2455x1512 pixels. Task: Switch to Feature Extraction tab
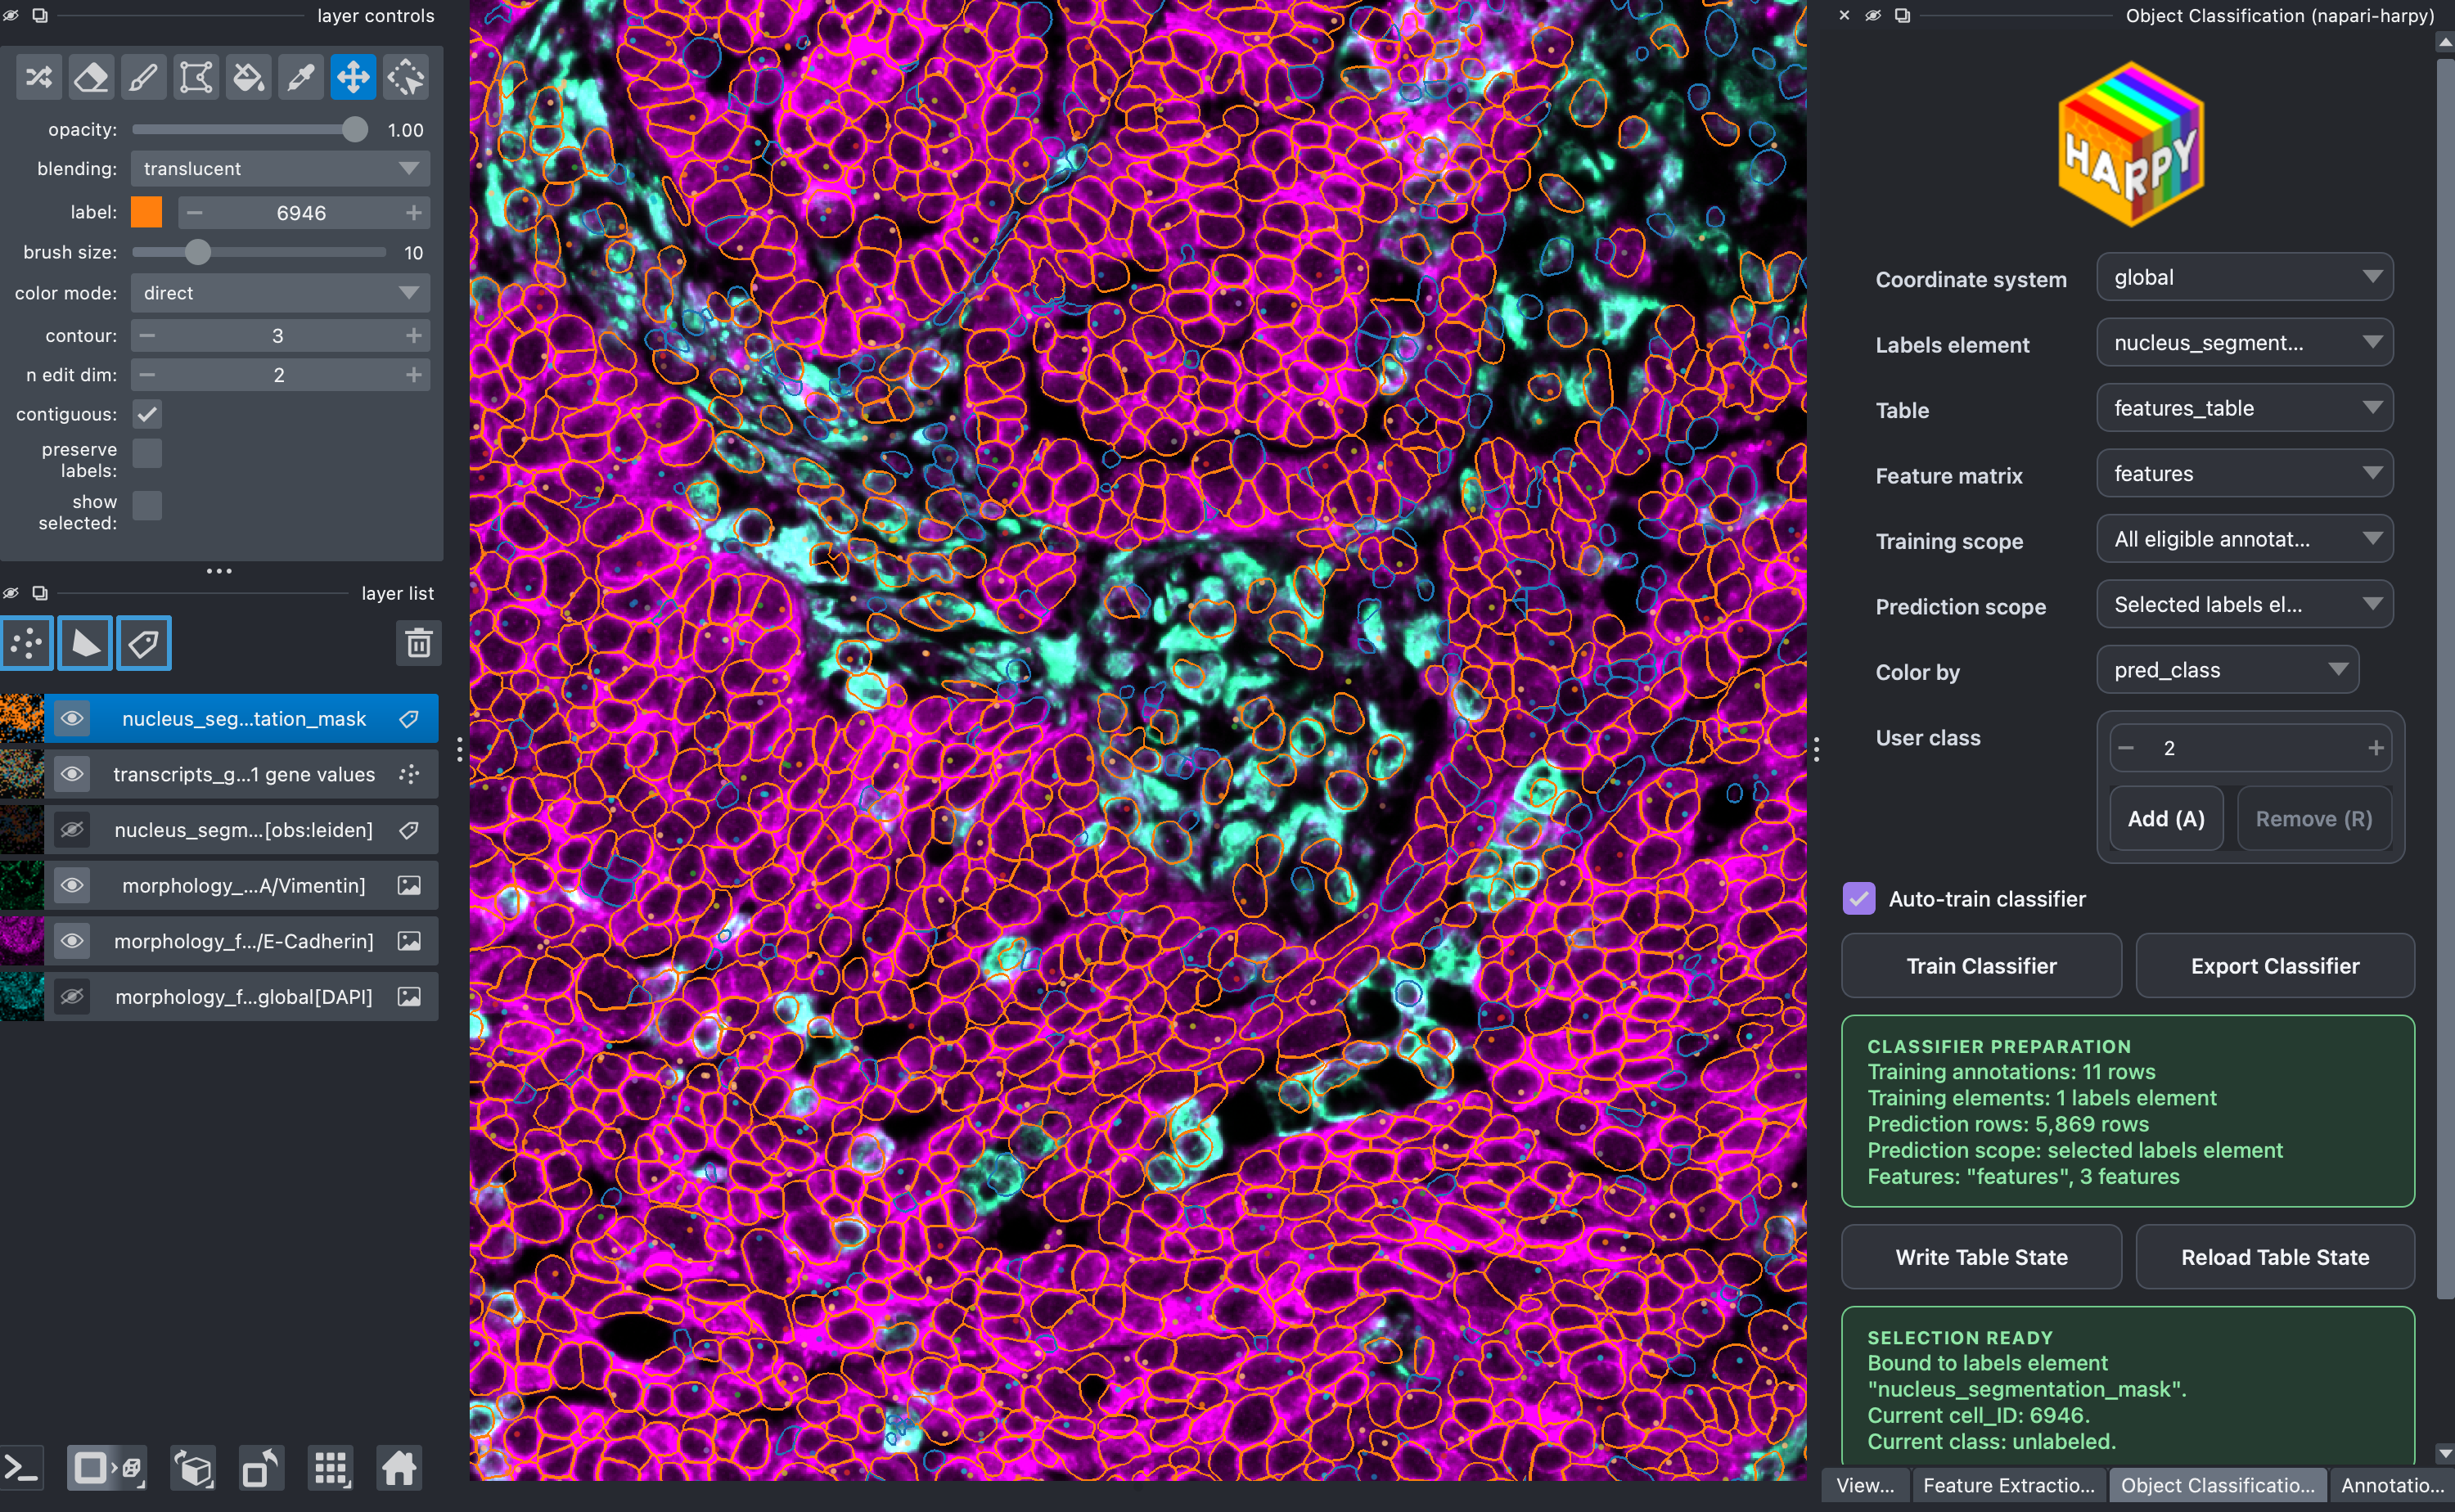pos(2008,1485)
